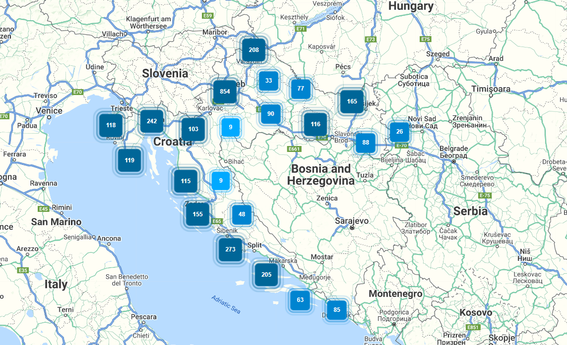This screenshot has height=345, width=567.
Task: Select the 116 cluster marker
Action: click(x=315, y=124)
